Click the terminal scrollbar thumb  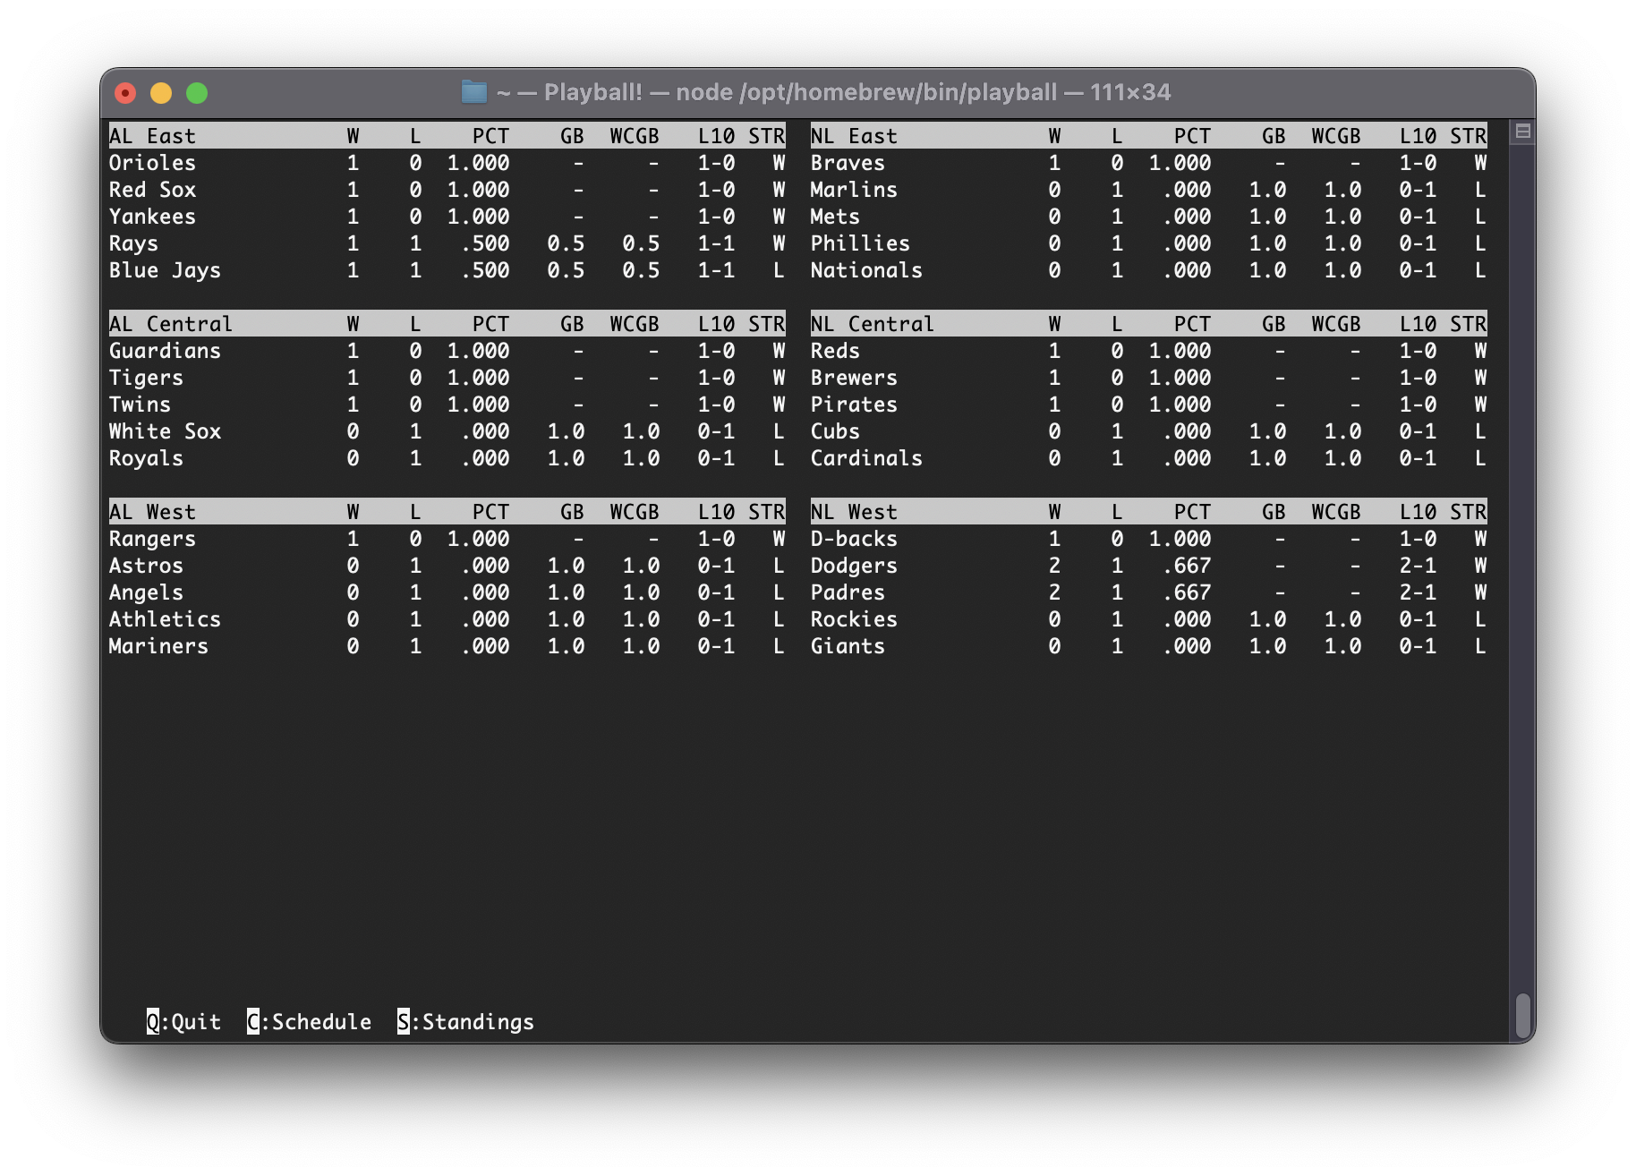[1522, 1015]
